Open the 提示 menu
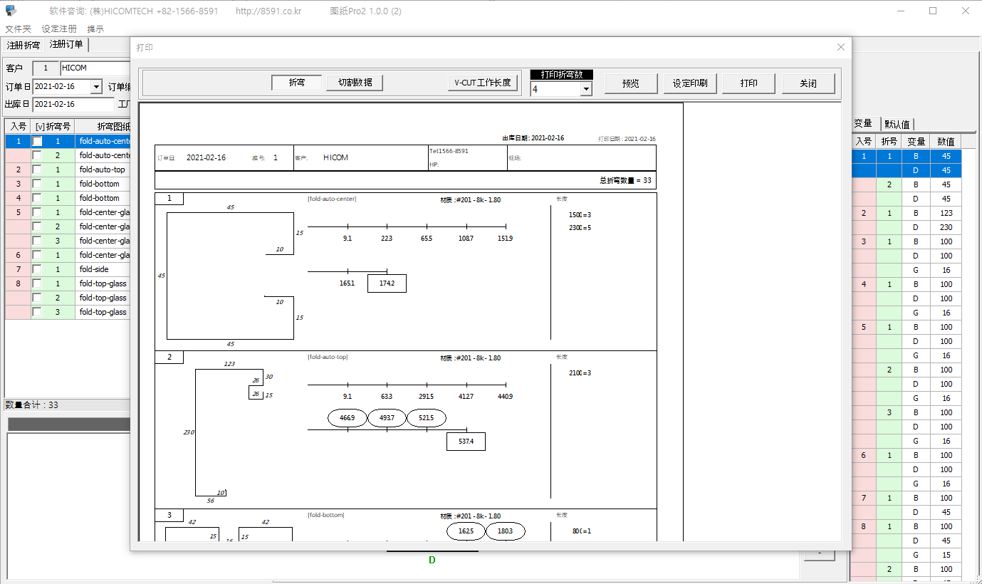The width and height of the screenshot is (982, 584). pyautogui.click(x=95, y=29)
